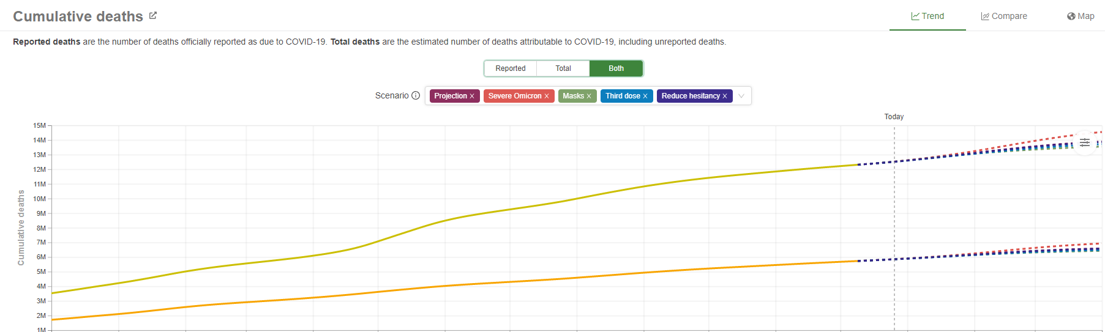Image resolution: width=1105 pixels, height=332 pixels.
Task: Click the Compare chart icon
Action: tap(985, 16)
